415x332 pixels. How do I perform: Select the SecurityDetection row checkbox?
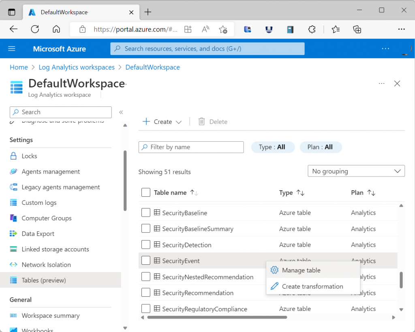146,245
